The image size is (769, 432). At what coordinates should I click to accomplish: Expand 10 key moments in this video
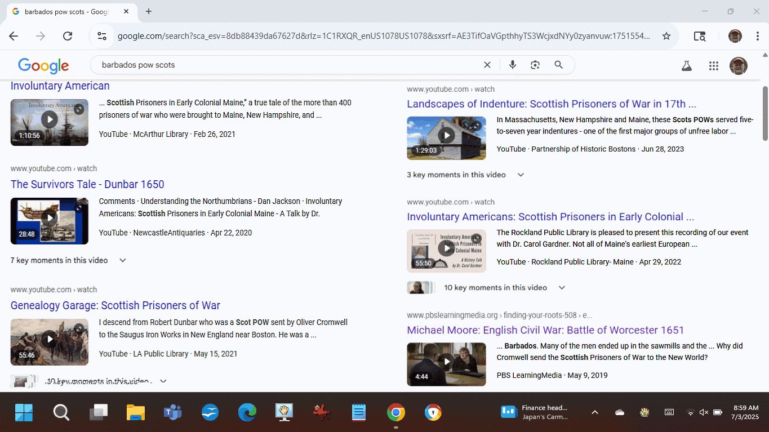[561, 287]
